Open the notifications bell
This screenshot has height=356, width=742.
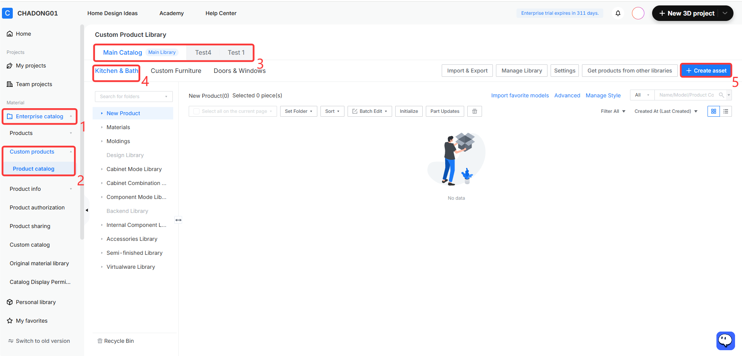[x=618, y=13]
